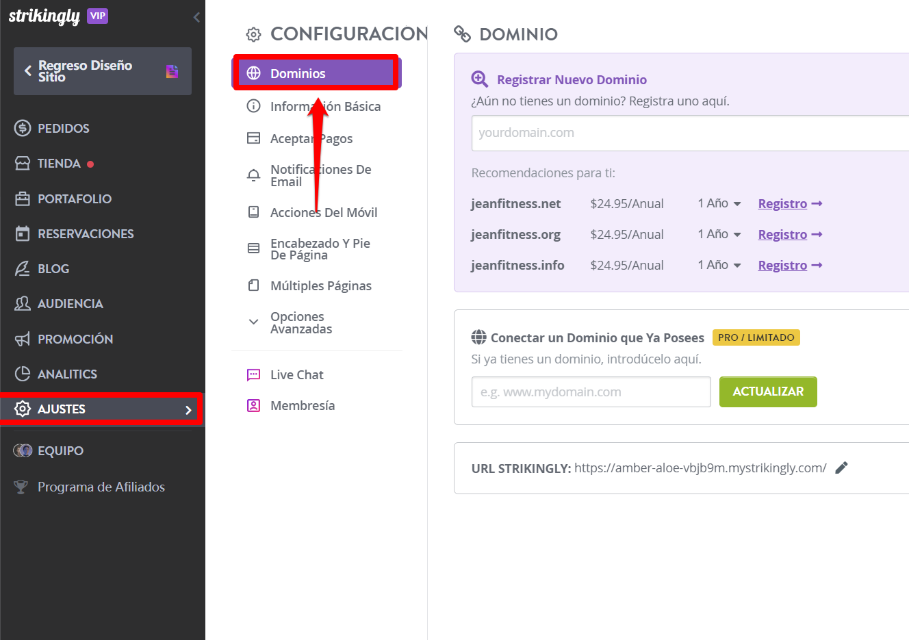
Task: Click the Equipo avatar icon
Action: 23,450
